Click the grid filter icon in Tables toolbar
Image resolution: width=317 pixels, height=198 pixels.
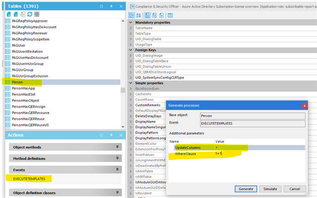click(x=37, y=14)
